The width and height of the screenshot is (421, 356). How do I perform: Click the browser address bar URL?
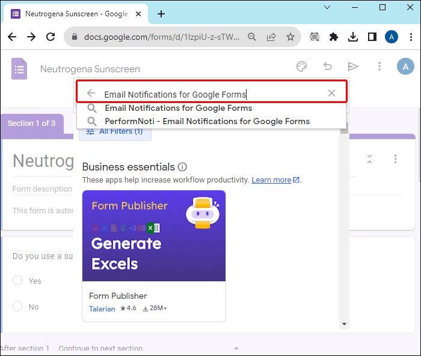pos(162,37)
